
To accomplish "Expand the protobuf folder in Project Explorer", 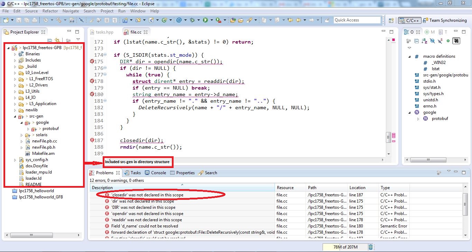I will pos(28,129).
